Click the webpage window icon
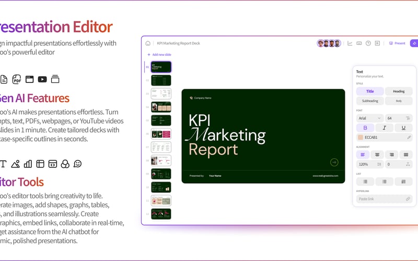The height and width of the screenshot is (261, 418). (29, 79)
